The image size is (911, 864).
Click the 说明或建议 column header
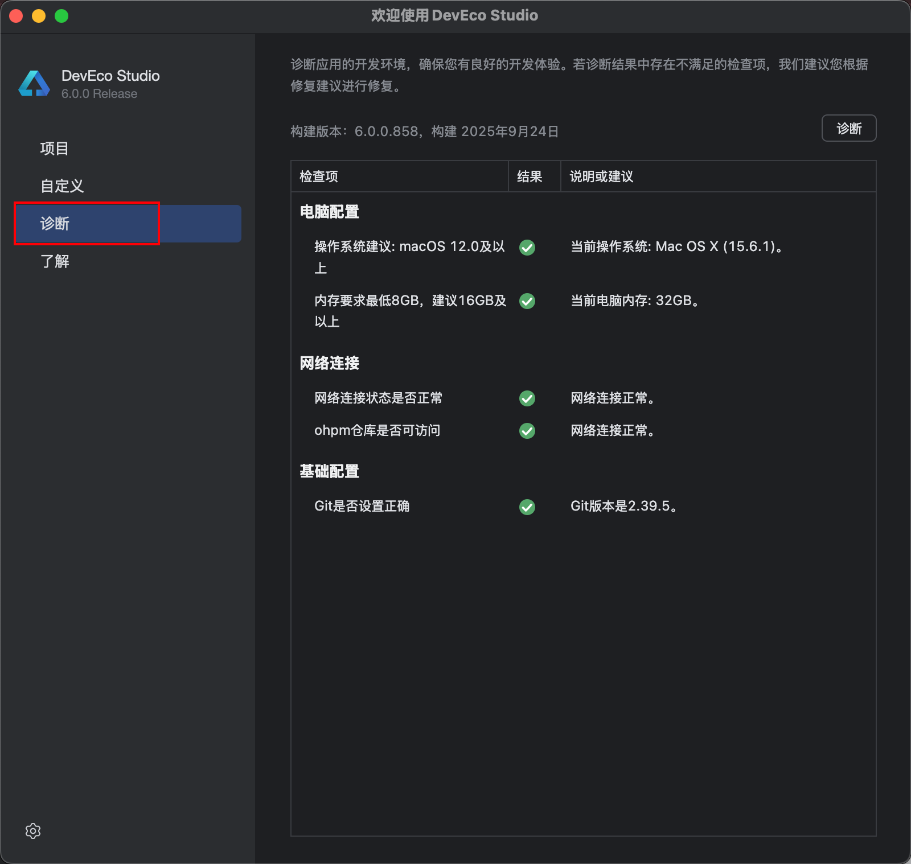[601, 176]
